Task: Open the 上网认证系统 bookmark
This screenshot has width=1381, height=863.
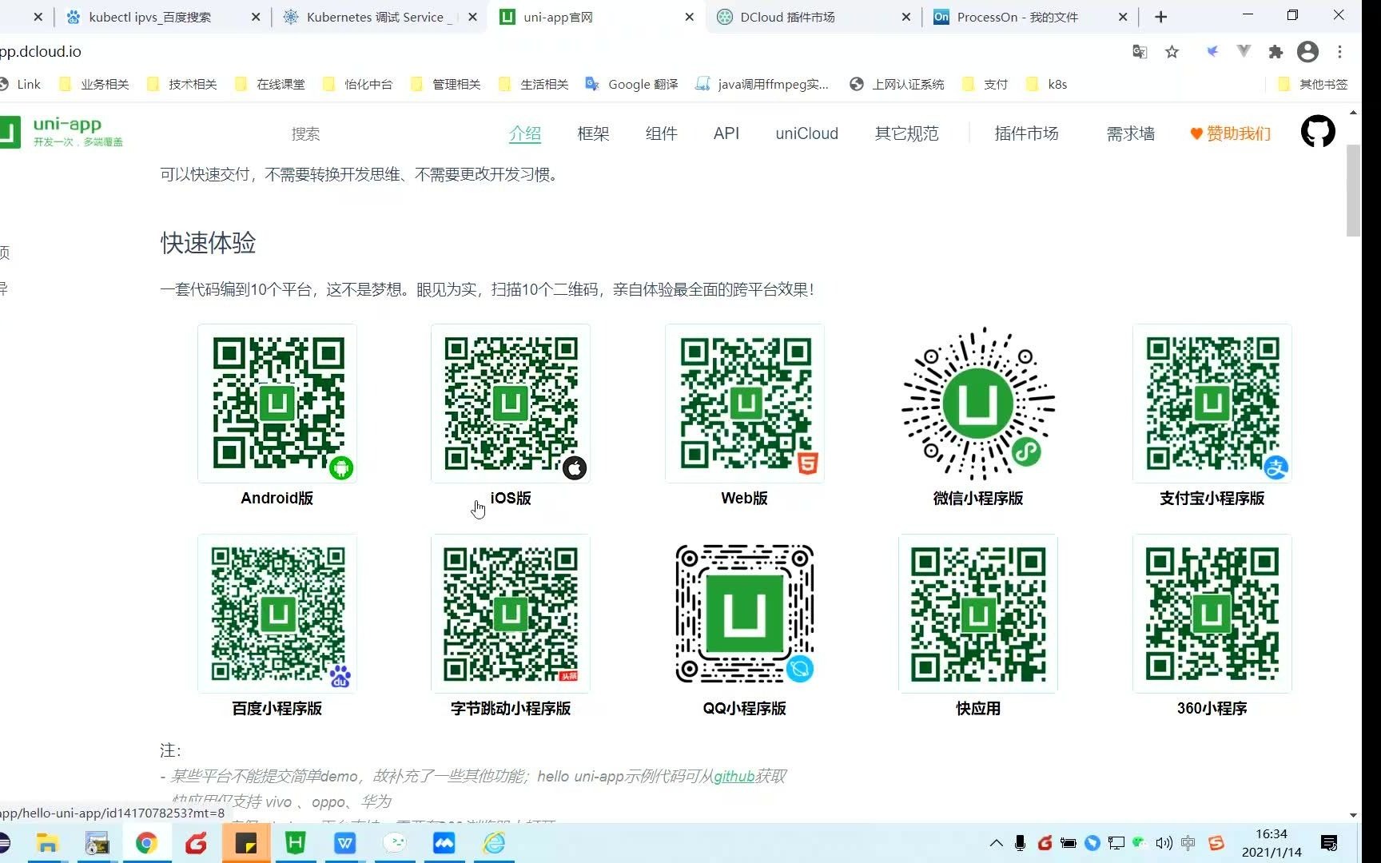Action: click(x=897, y=84)
